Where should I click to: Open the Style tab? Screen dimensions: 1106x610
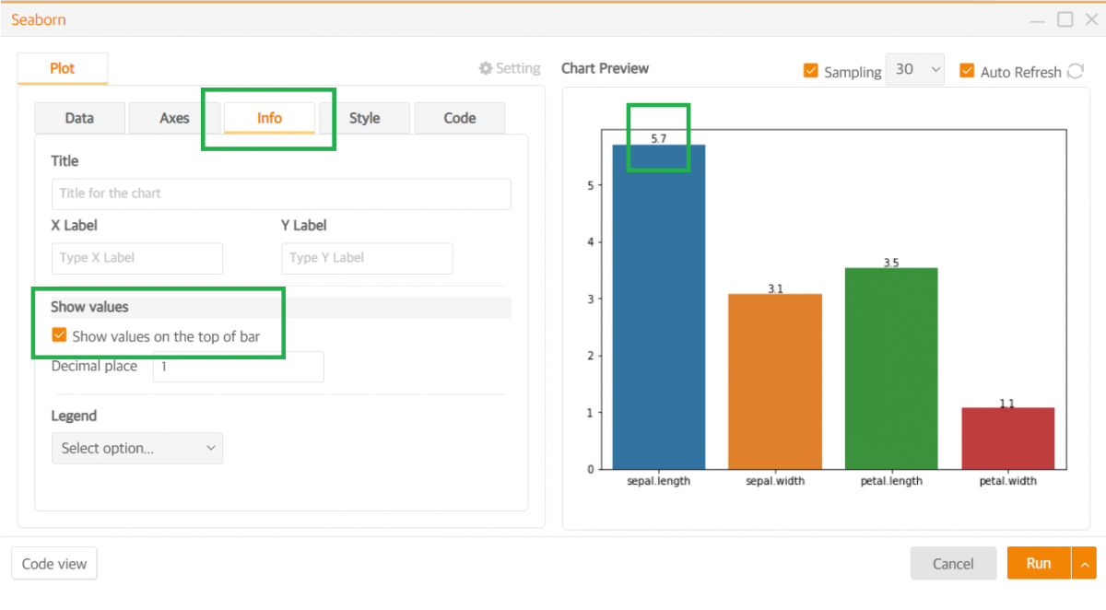[364, 118]
